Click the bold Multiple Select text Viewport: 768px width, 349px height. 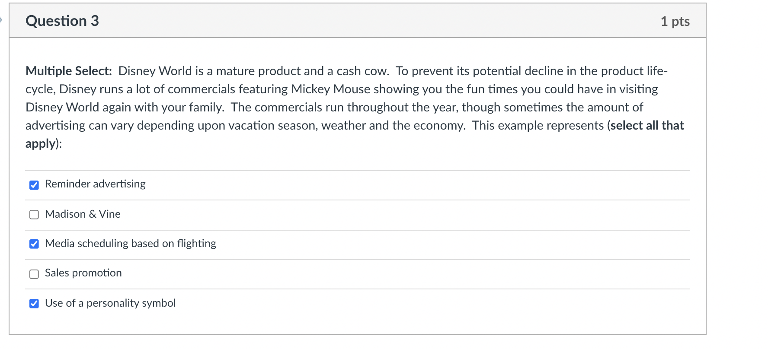(x=67, y=71)
